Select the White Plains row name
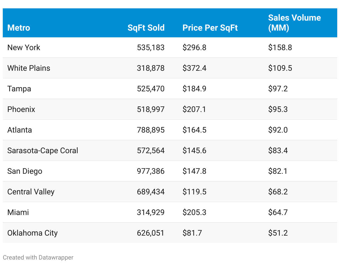Image resolution: width=340 pixels, height=264 pixels. [29, 68]
